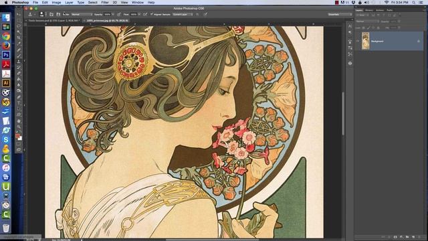Select the Blur tool
Image resolution: width=428 pixels, height=241 pixels.
(19, 85)
